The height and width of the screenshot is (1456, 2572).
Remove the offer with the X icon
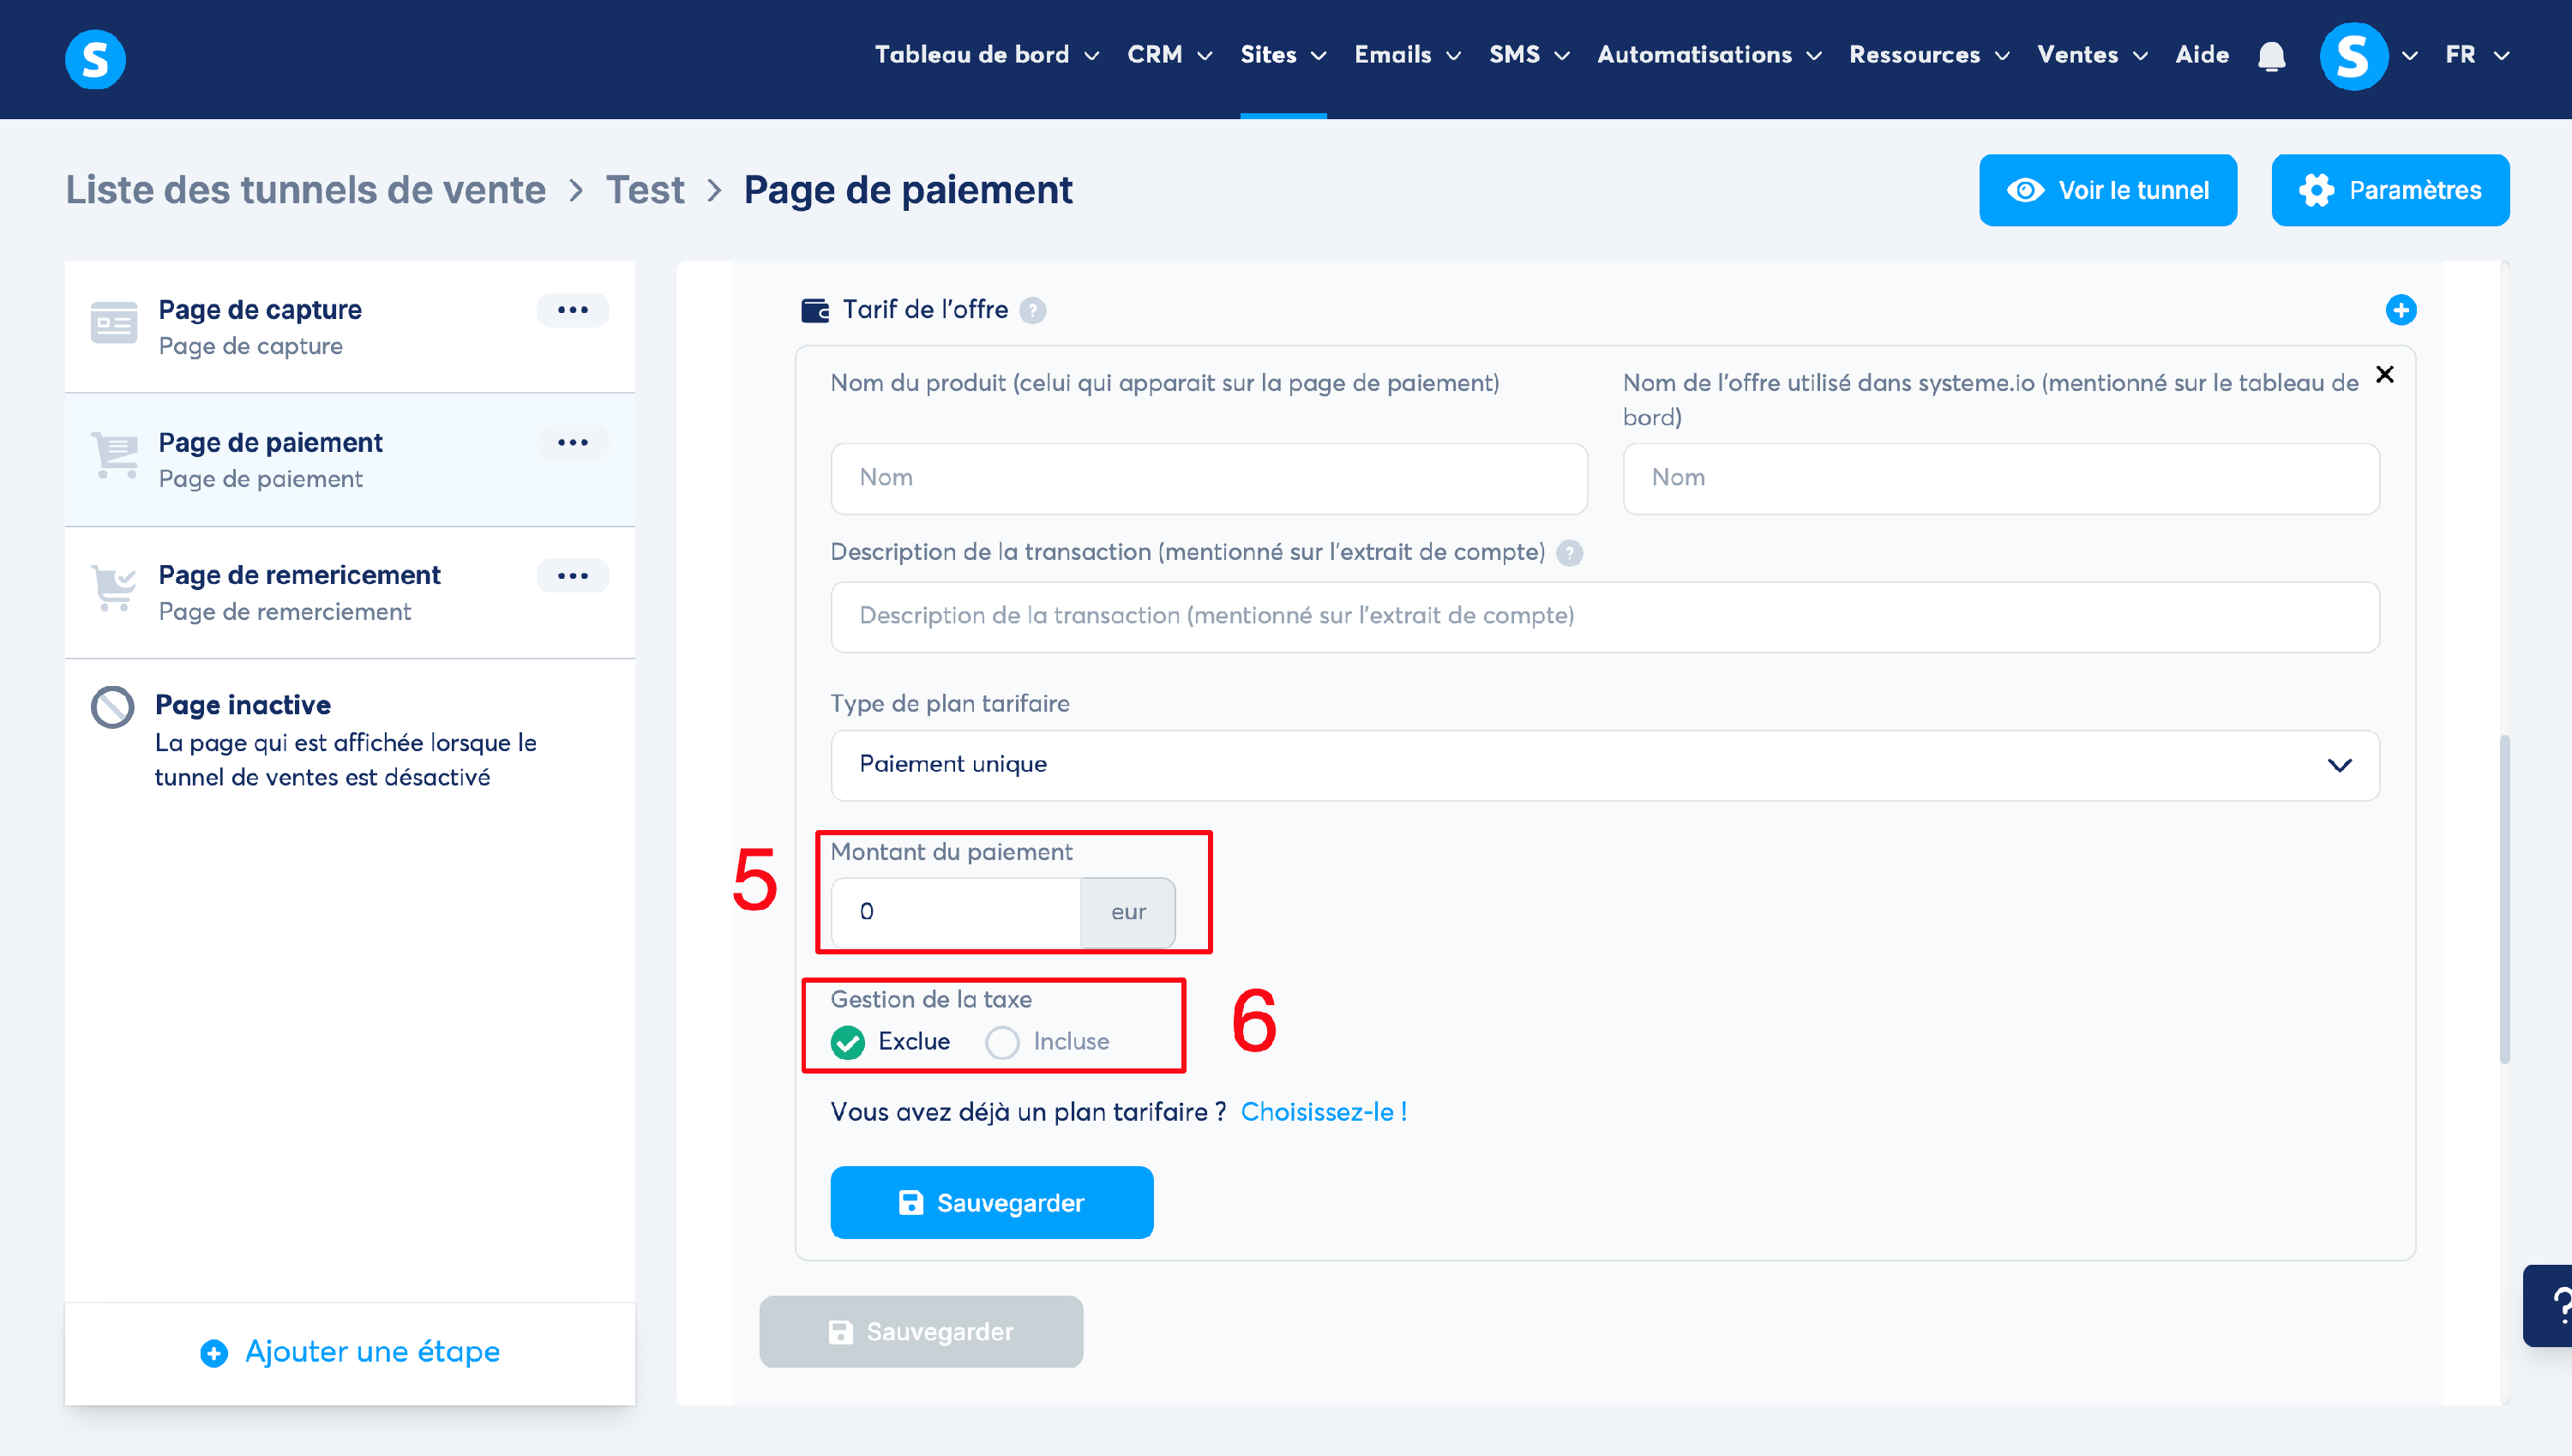point(2384,374)
